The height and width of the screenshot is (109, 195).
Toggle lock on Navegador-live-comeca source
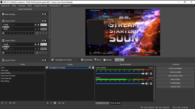(93, 68)
